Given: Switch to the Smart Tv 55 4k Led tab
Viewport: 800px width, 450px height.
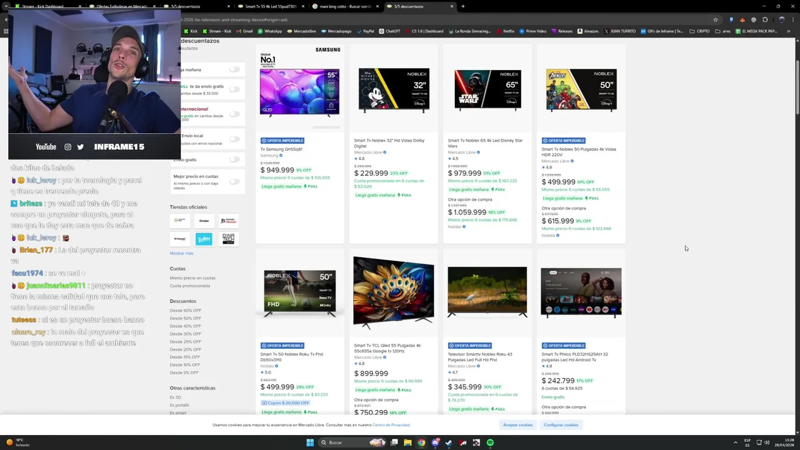Looking at the screenshot, I should 270,6.
